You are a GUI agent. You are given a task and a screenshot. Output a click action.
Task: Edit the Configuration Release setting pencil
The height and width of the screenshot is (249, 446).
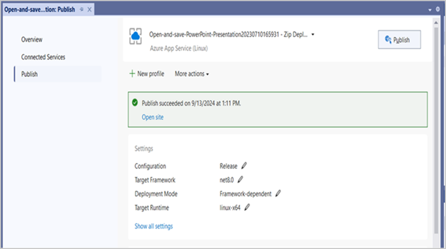pos(244,166)
